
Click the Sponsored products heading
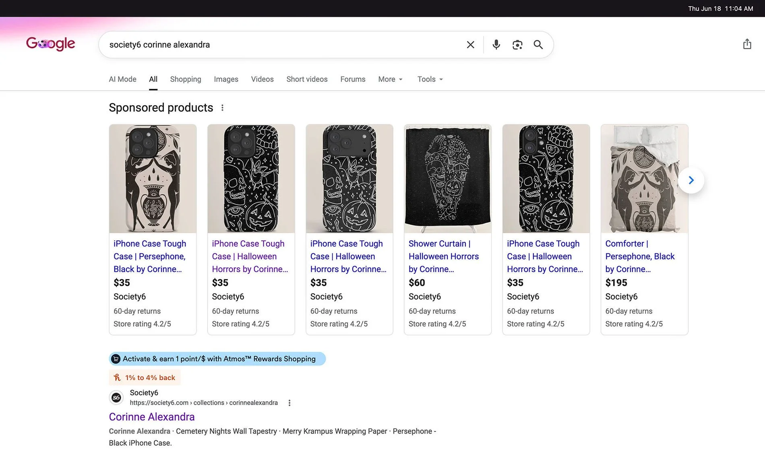pos(161,107)
